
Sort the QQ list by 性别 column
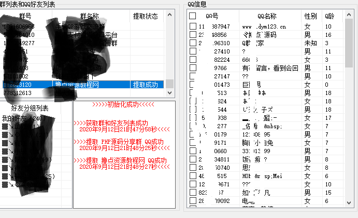pyautogui.click(x=310, y=16)
